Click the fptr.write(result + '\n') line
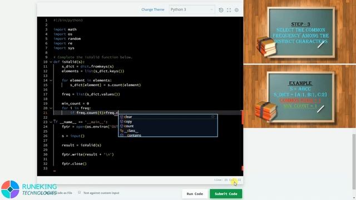This screenshot has height=200, width=356. 88,154
